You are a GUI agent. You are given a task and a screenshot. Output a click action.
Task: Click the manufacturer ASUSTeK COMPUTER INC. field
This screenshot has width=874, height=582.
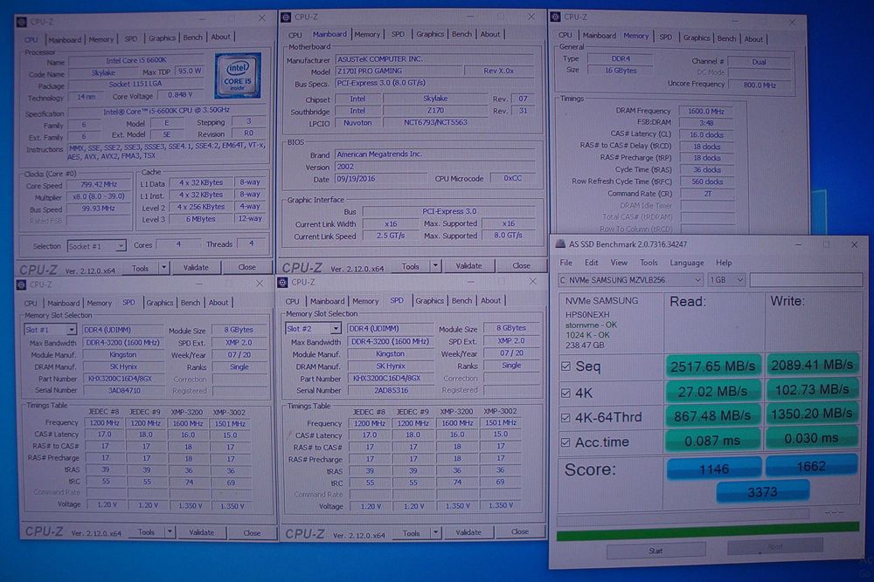tap(434, 58)
